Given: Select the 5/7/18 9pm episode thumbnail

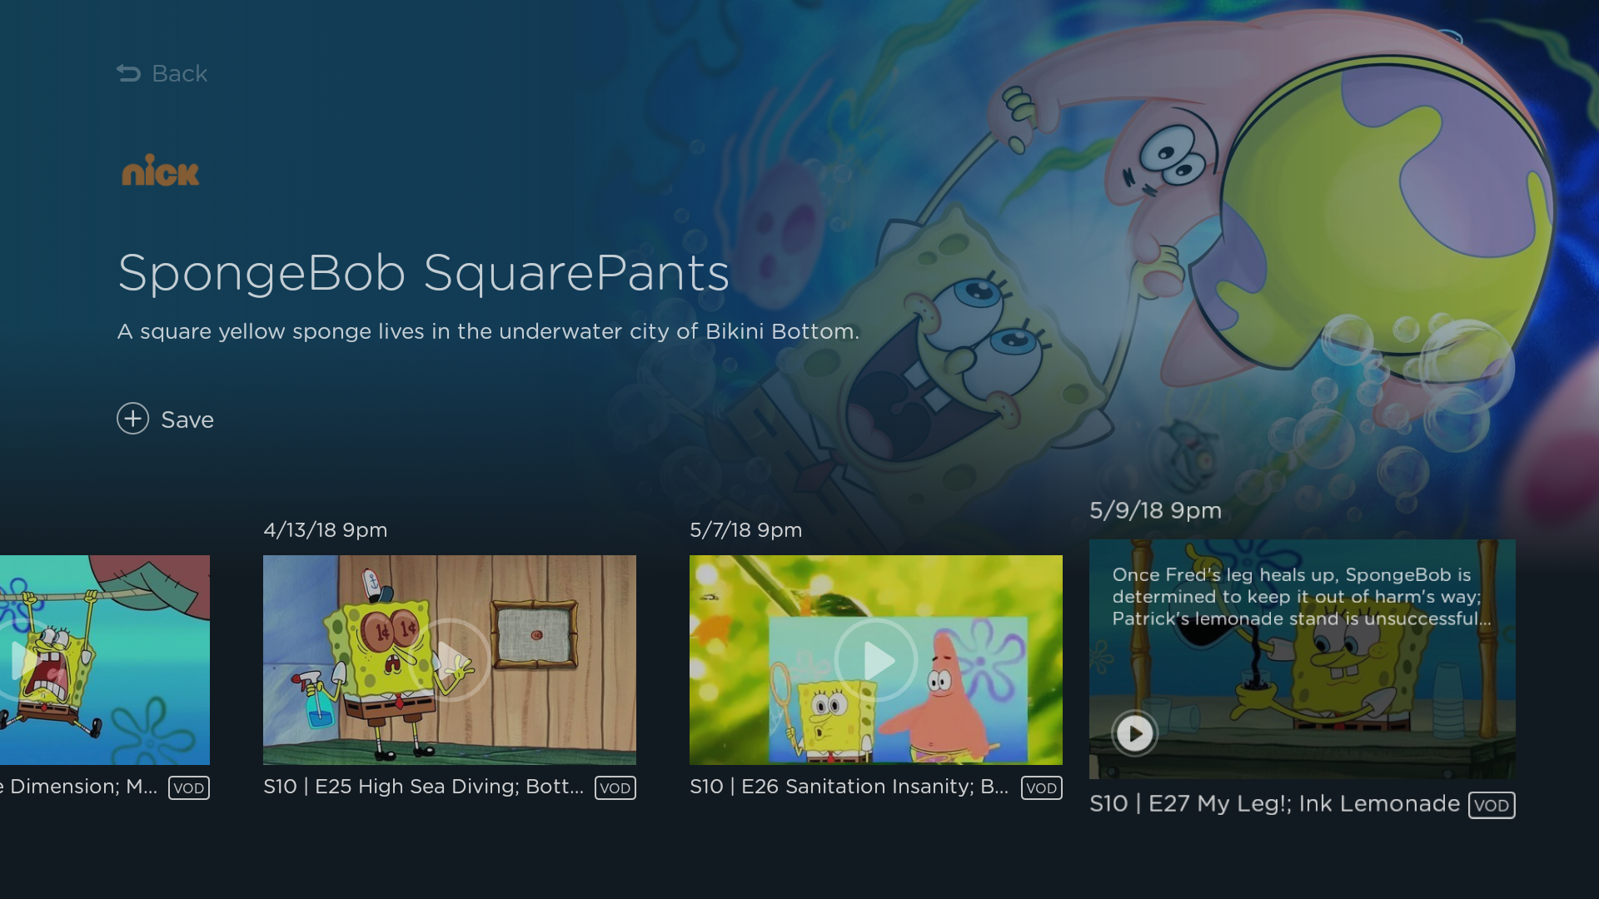Looking at the screenshot, I should pyautogui.click(x=876, y=660).
